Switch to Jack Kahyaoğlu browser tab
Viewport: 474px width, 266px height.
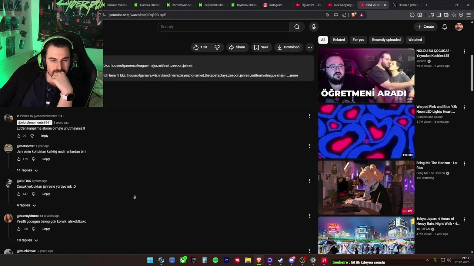pyautogui.click(x=340, y=5)
